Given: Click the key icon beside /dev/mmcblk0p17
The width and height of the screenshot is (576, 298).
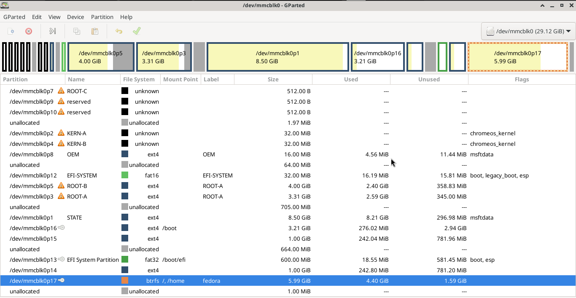Looking at the screenshot, I should point(61,280).
